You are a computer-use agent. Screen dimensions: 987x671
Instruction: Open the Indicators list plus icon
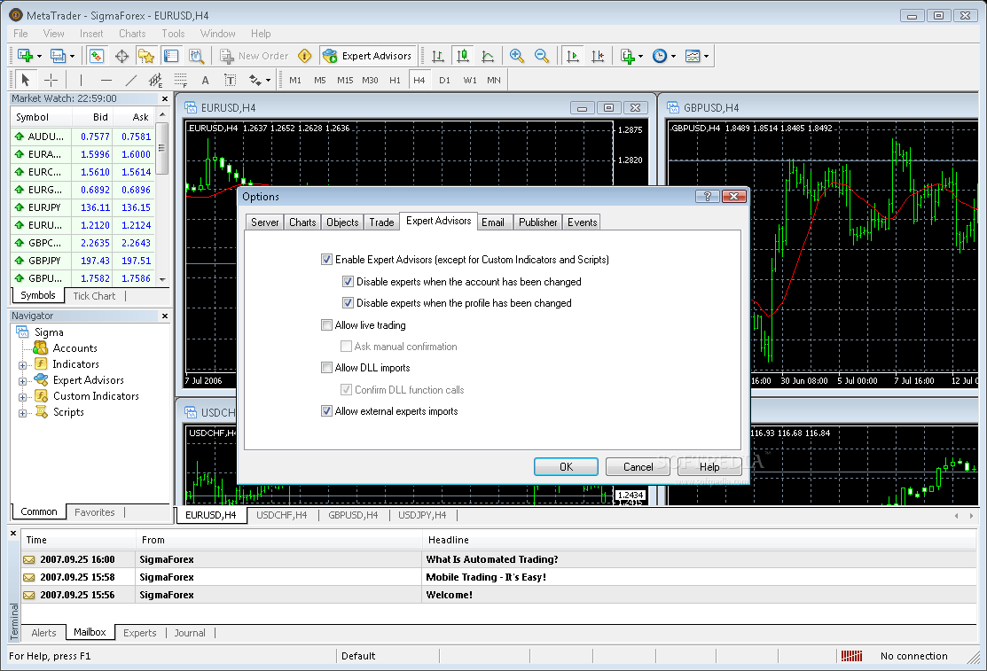(628, 56)
